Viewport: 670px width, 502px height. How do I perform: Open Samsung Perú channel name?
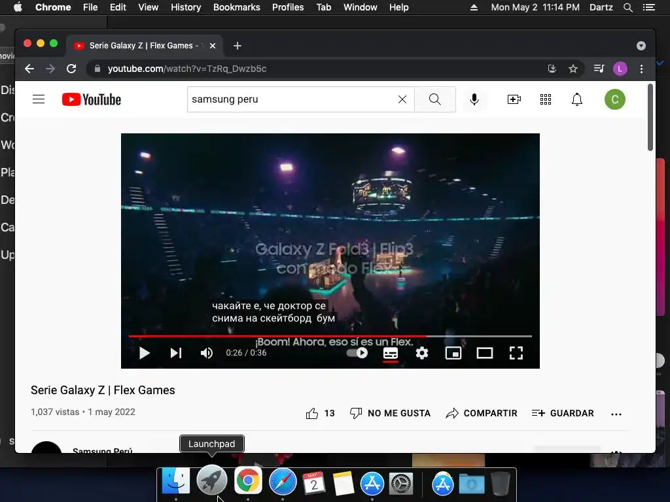(102, 450)
